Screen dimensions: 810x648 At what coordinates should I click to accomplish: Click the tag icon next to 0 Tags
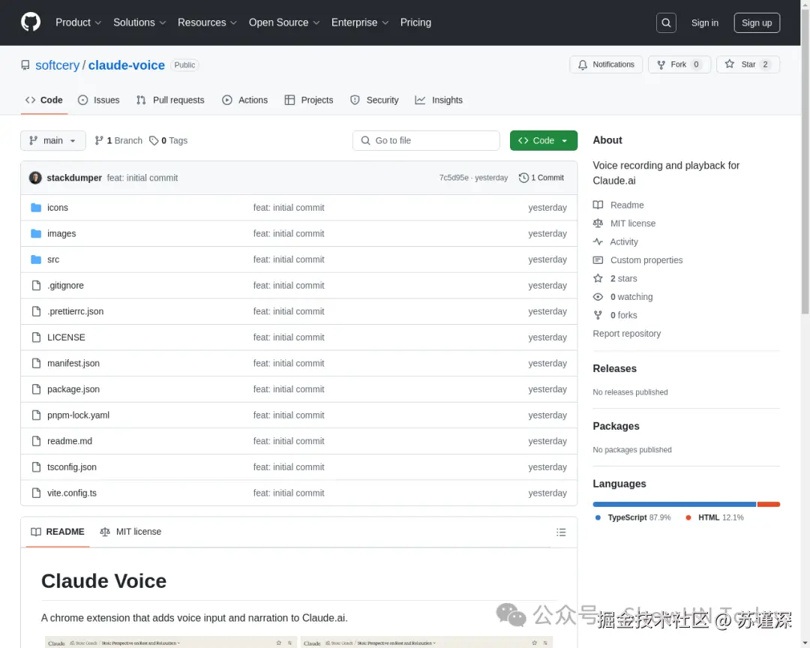(154, 140)
